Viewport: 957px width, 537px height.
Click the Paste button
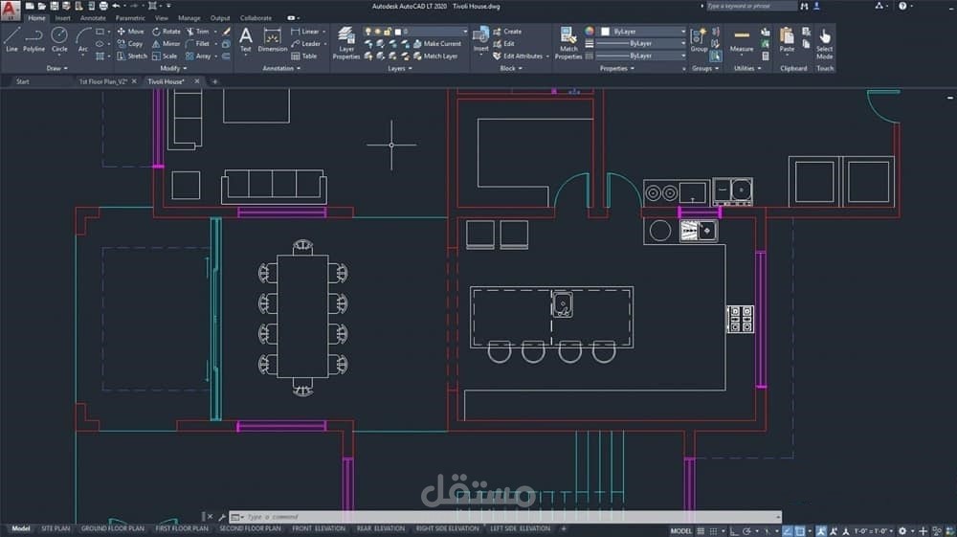pyautogui.click(x=787, y=40)
